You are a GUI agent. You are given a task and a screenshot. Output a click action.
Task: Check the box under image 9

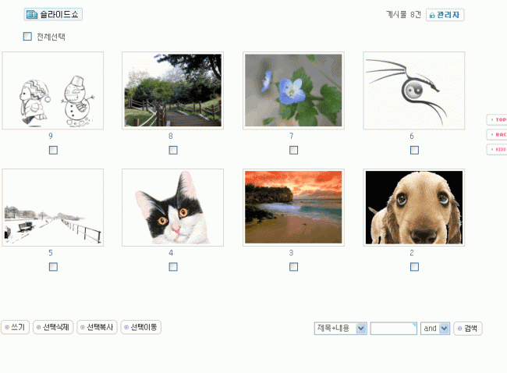pyautogui.click(x=53, y=150)
